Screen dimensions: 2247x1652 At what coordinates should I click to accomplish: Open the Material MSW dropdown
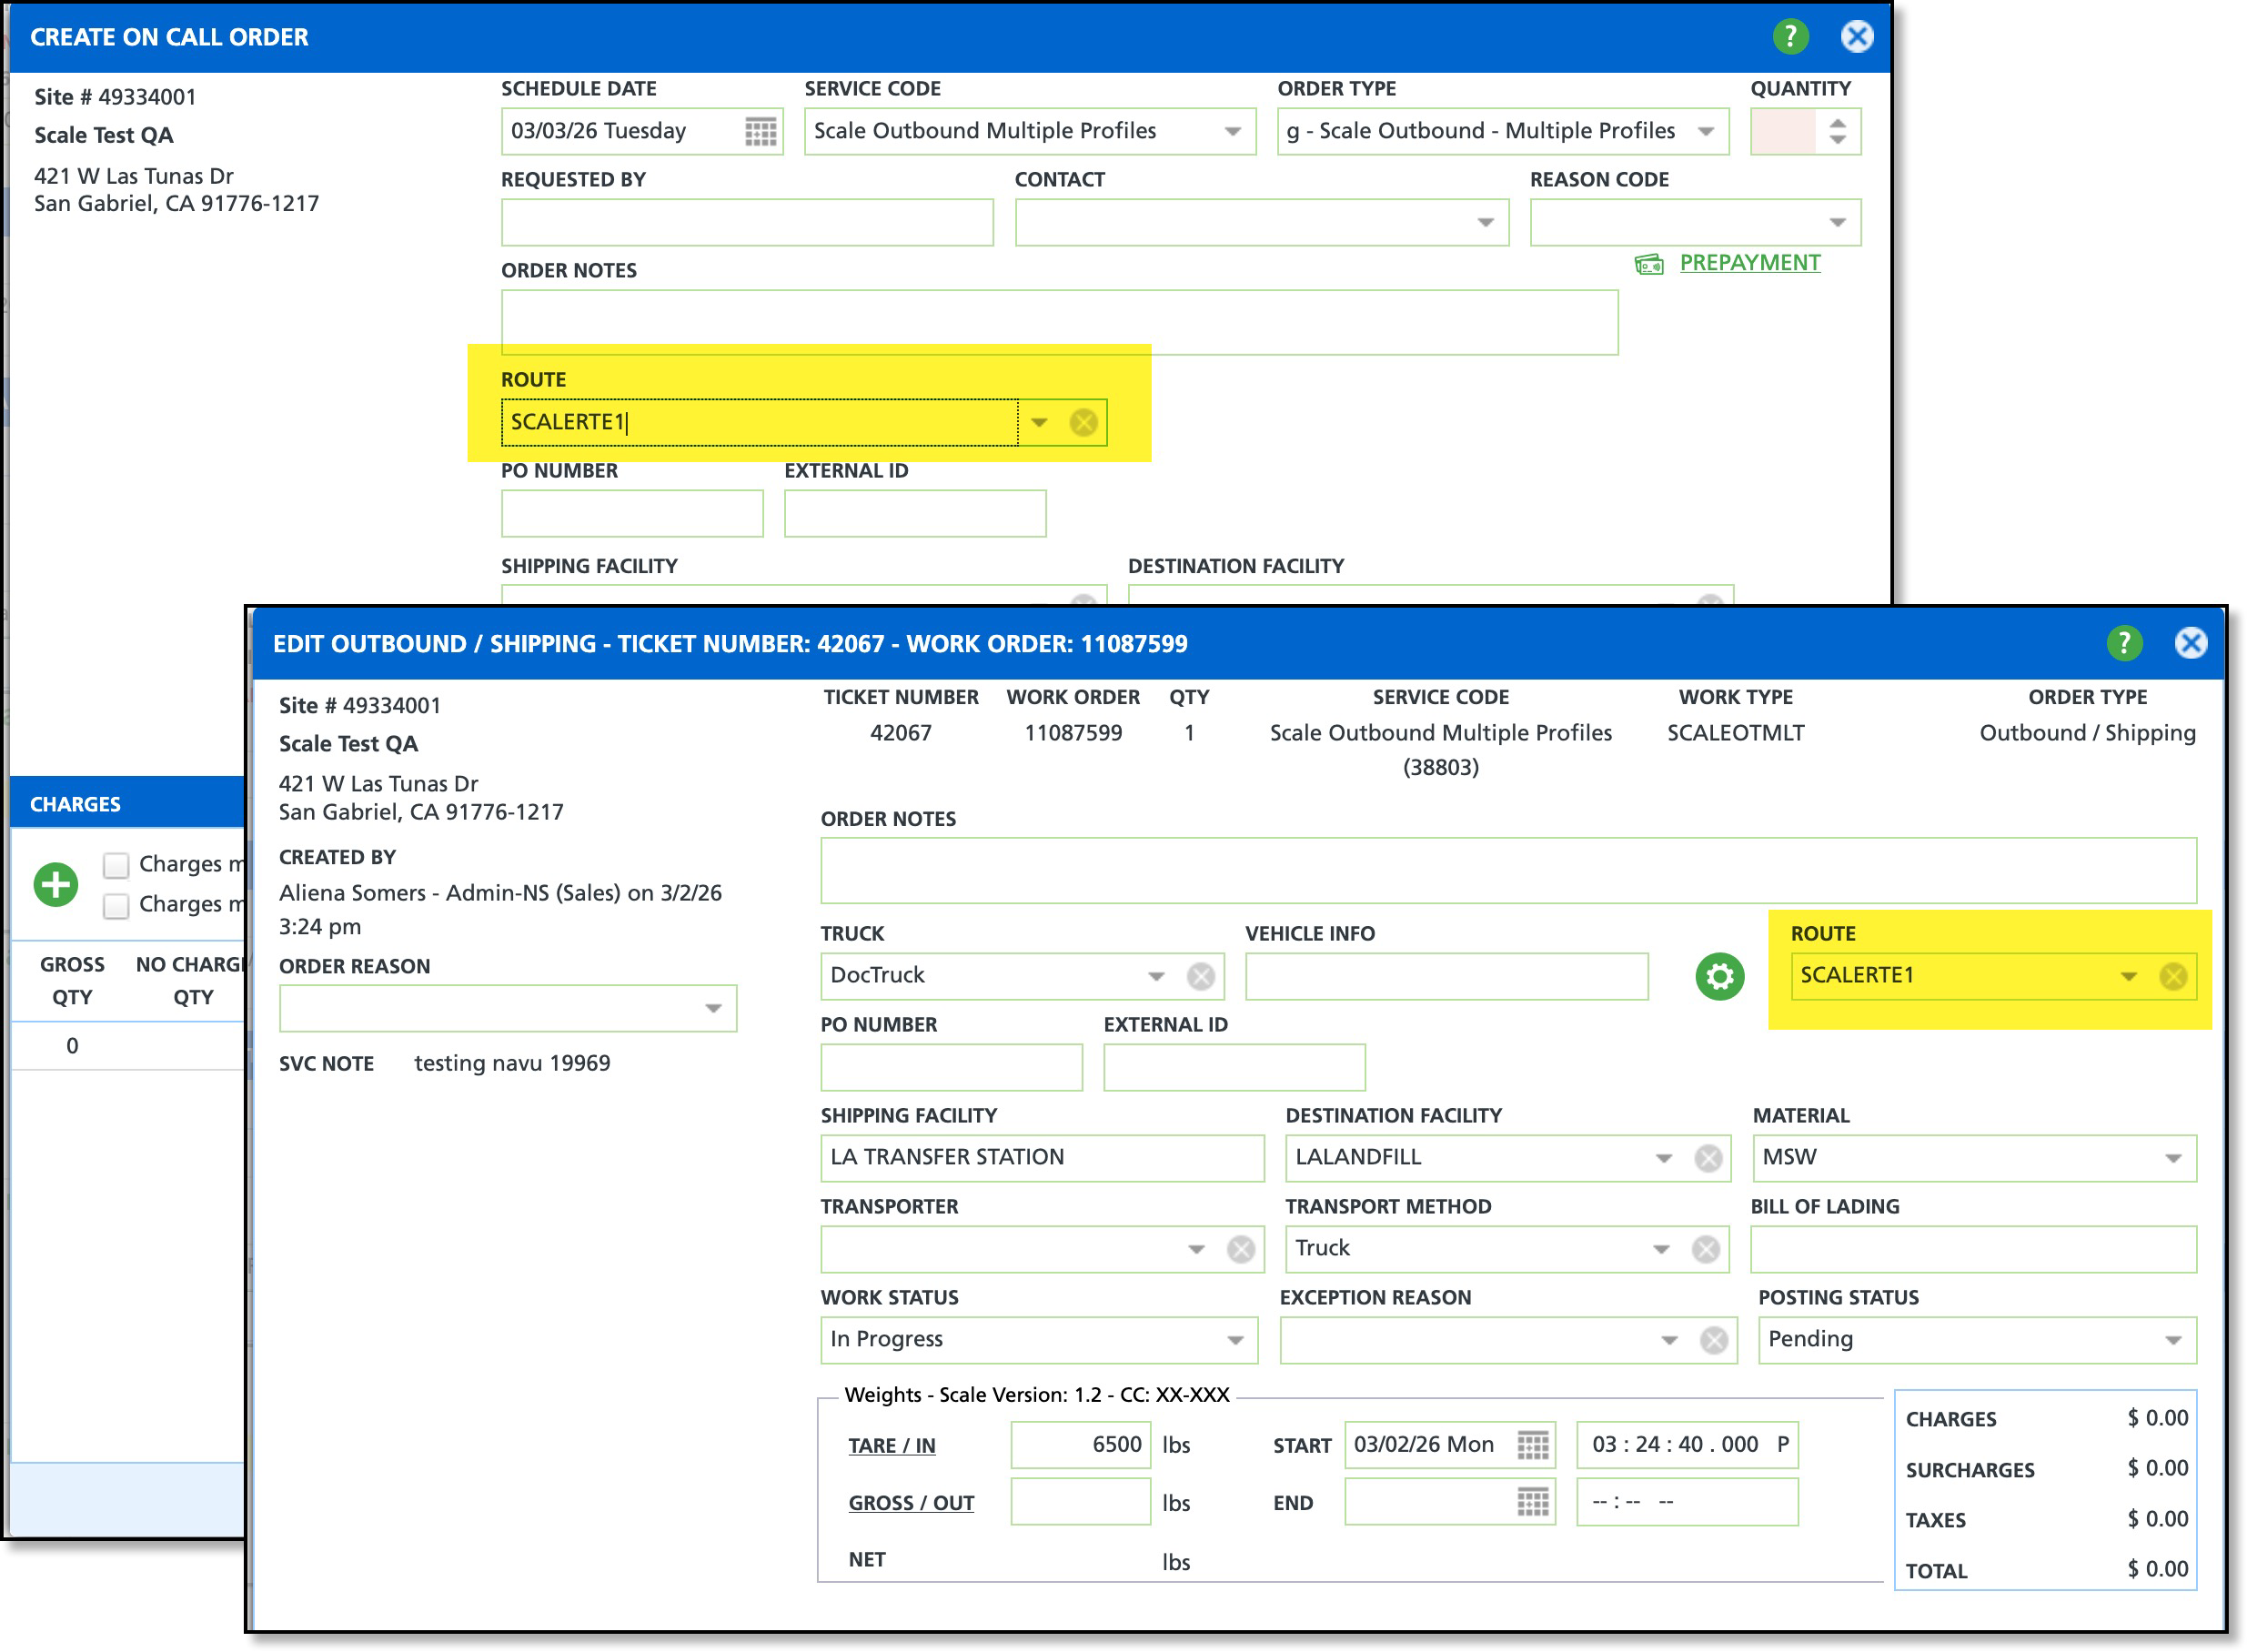coord(2172,1158)
